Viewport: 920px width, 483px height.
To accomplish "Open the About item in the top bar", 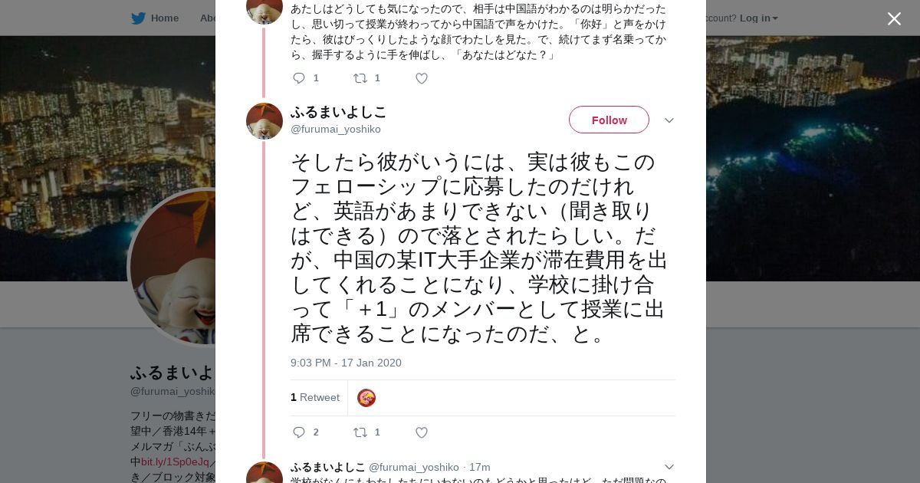I will tap(208, 18).
